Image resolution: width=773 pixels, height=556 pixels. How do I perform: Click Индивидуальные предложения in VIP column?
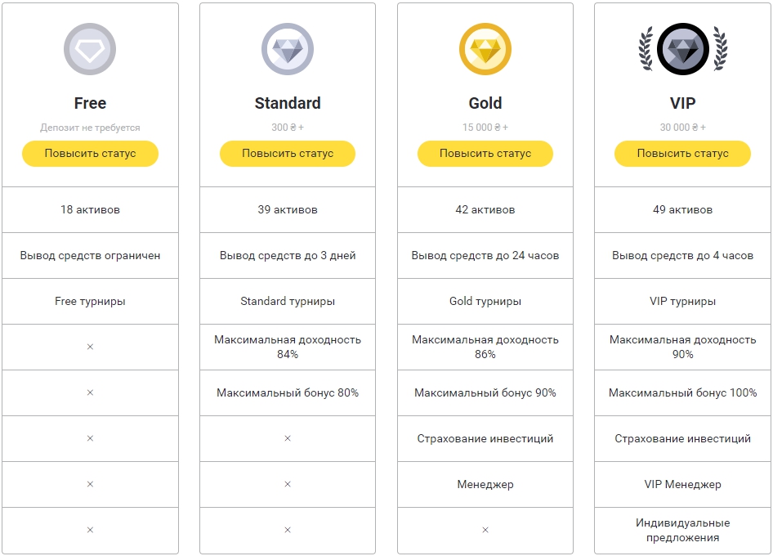683,530
